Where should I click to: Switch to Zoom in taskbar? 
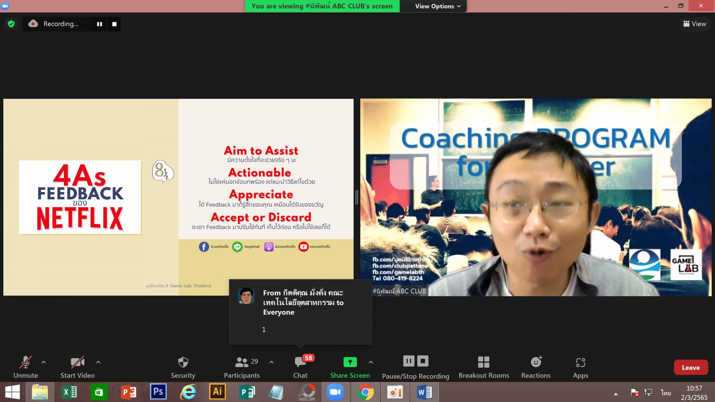(x=335, y=392)
